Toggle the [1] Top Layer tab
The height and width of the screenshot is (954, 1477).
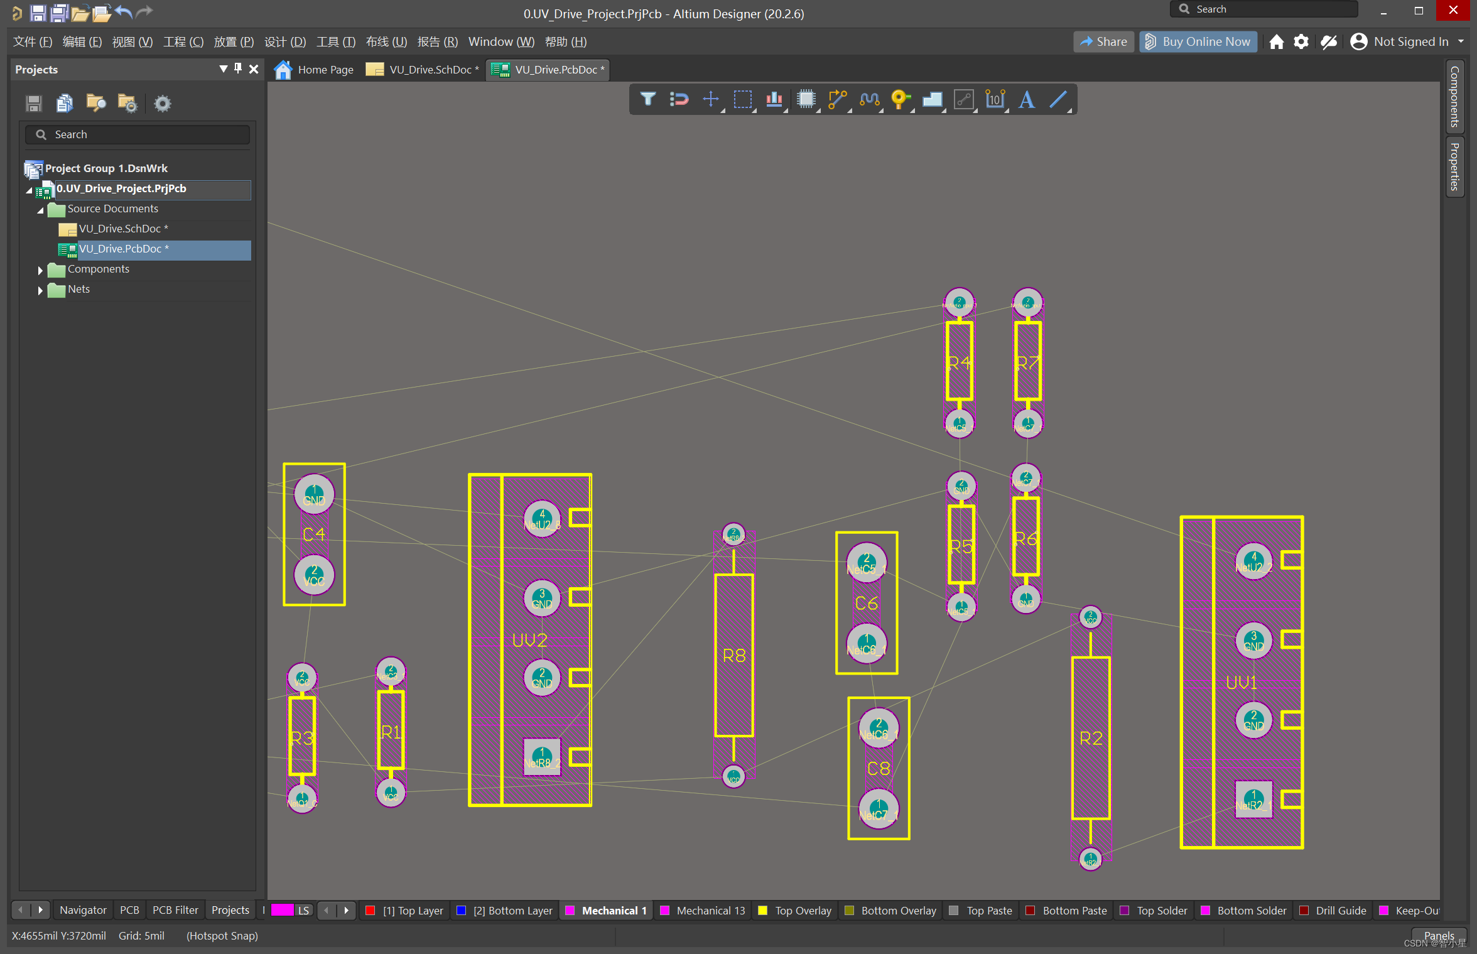click(x=413, y=911)
